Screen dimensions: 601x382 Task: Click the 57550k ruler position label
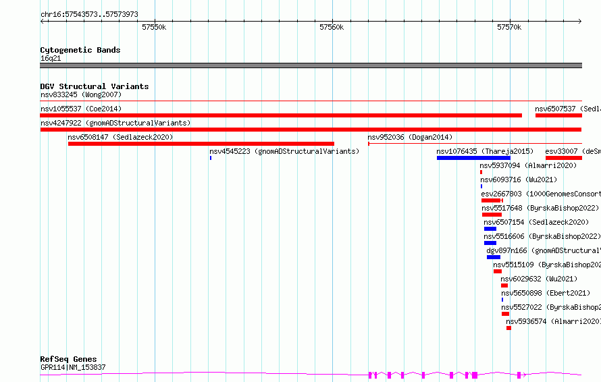(x=154, y=27)
